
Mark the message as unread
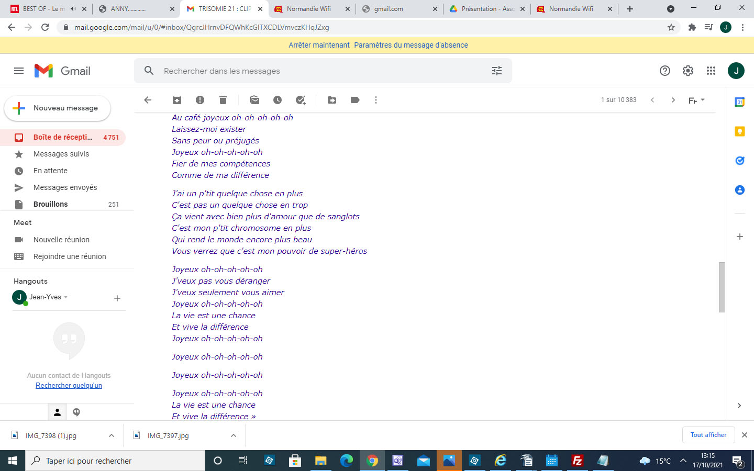pos(254,100)
